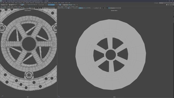Toggle the Modeling Toolkit icon at top right
This screenshot has height=98, width=174.
pos(167,5)
